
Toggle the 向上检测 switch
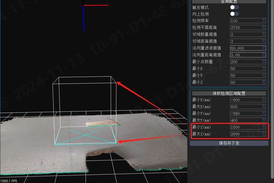(x=235, y=14)
